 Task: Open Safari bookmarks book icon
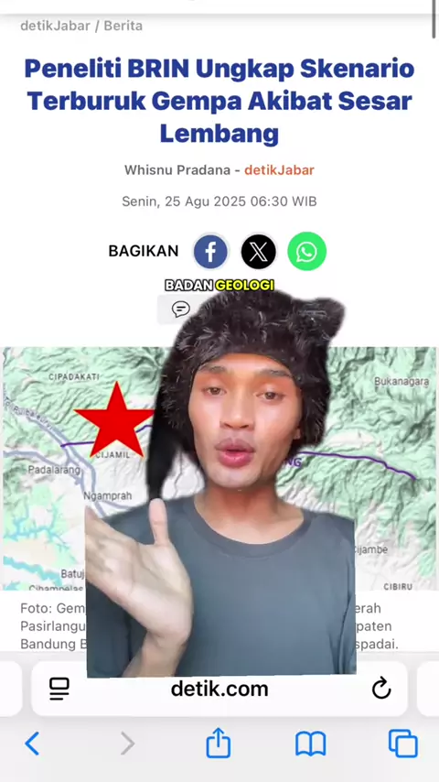[310, 744]
